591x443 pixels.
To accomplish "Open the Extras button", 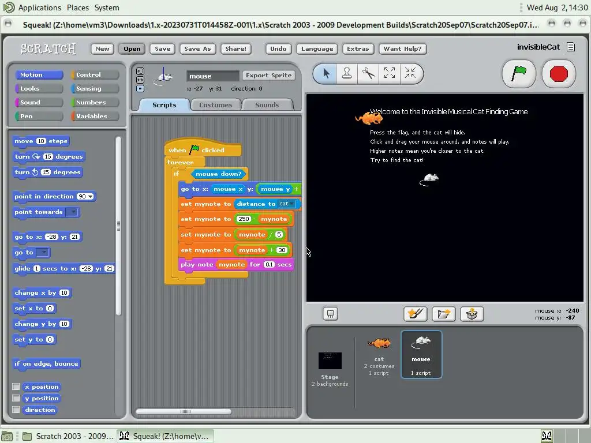I will pos(358,48).
